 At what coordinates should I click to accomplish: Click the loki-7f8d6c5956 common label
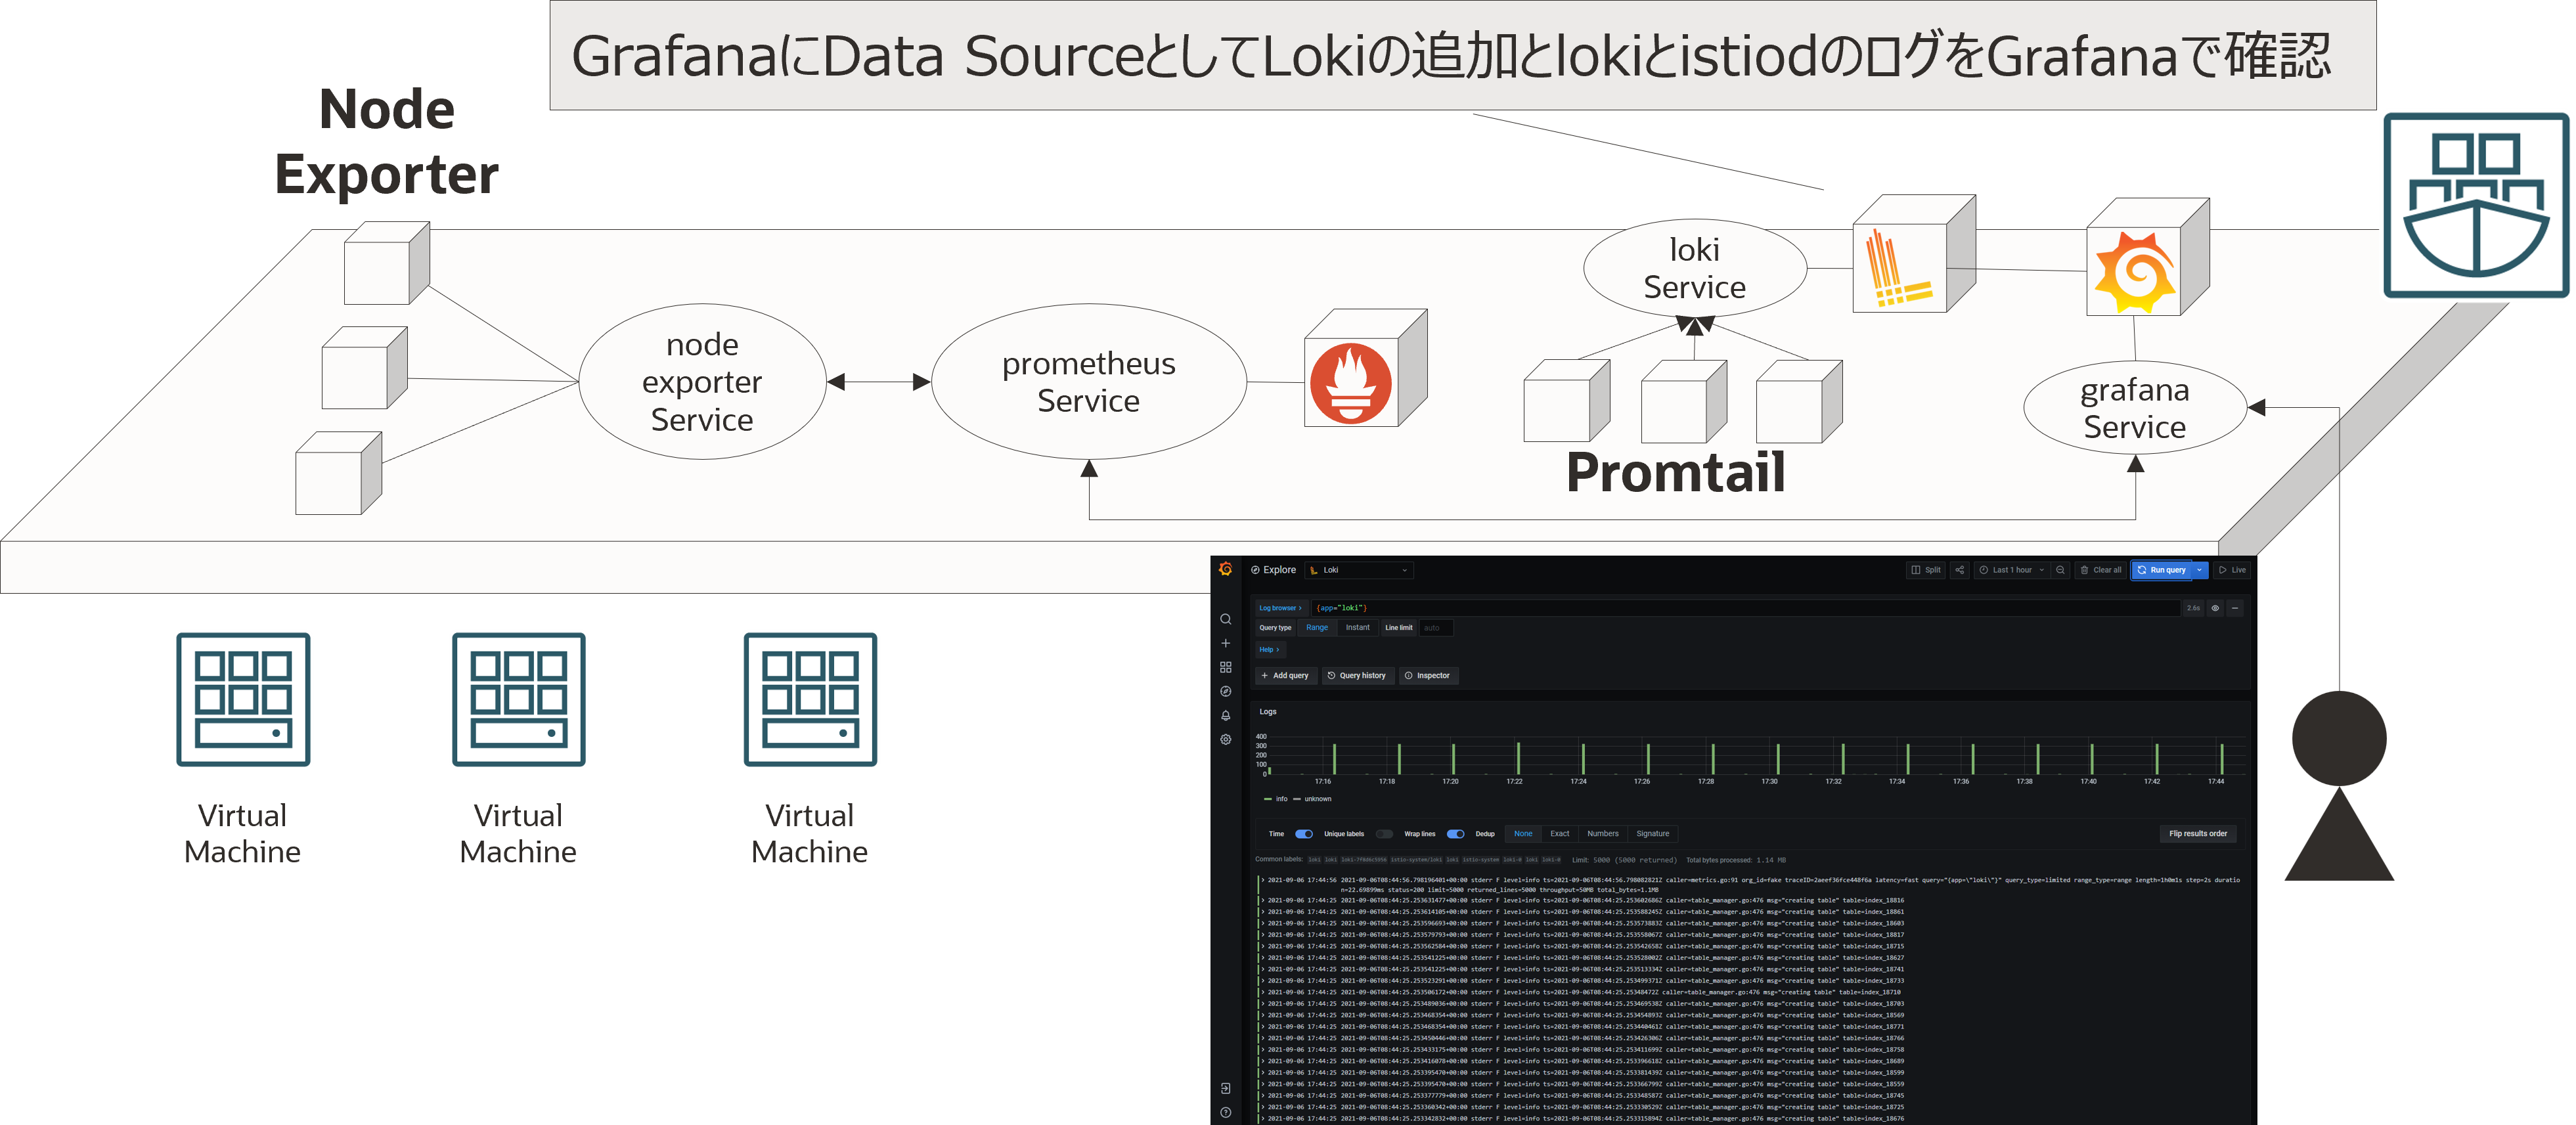[x=1364, y=860]
